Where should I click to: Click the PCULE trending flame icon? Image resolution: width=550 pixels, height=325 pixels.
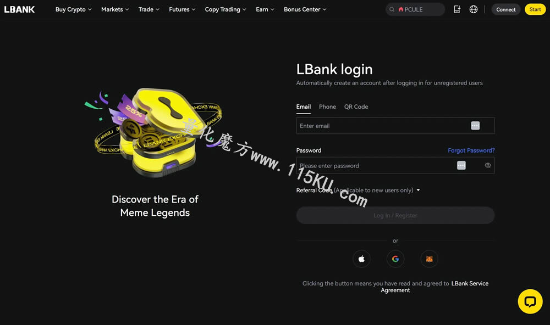point(401,9)
